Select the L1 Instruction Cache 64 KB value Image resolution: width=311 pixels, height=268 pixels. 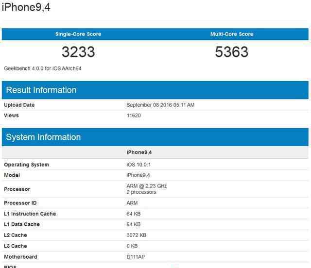[x=134, y=214]
